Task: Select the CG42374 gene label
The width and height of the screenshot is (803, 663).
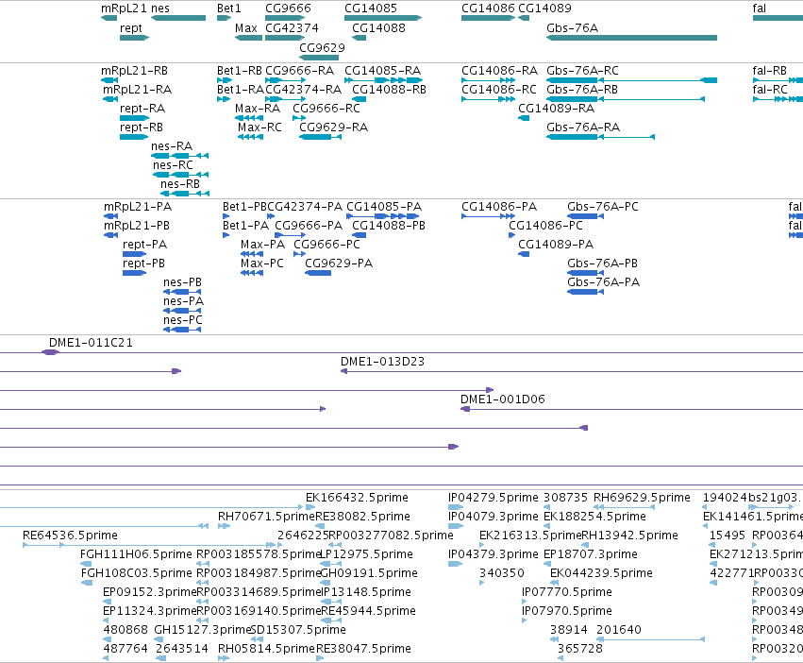Action: tap(292, 28)
